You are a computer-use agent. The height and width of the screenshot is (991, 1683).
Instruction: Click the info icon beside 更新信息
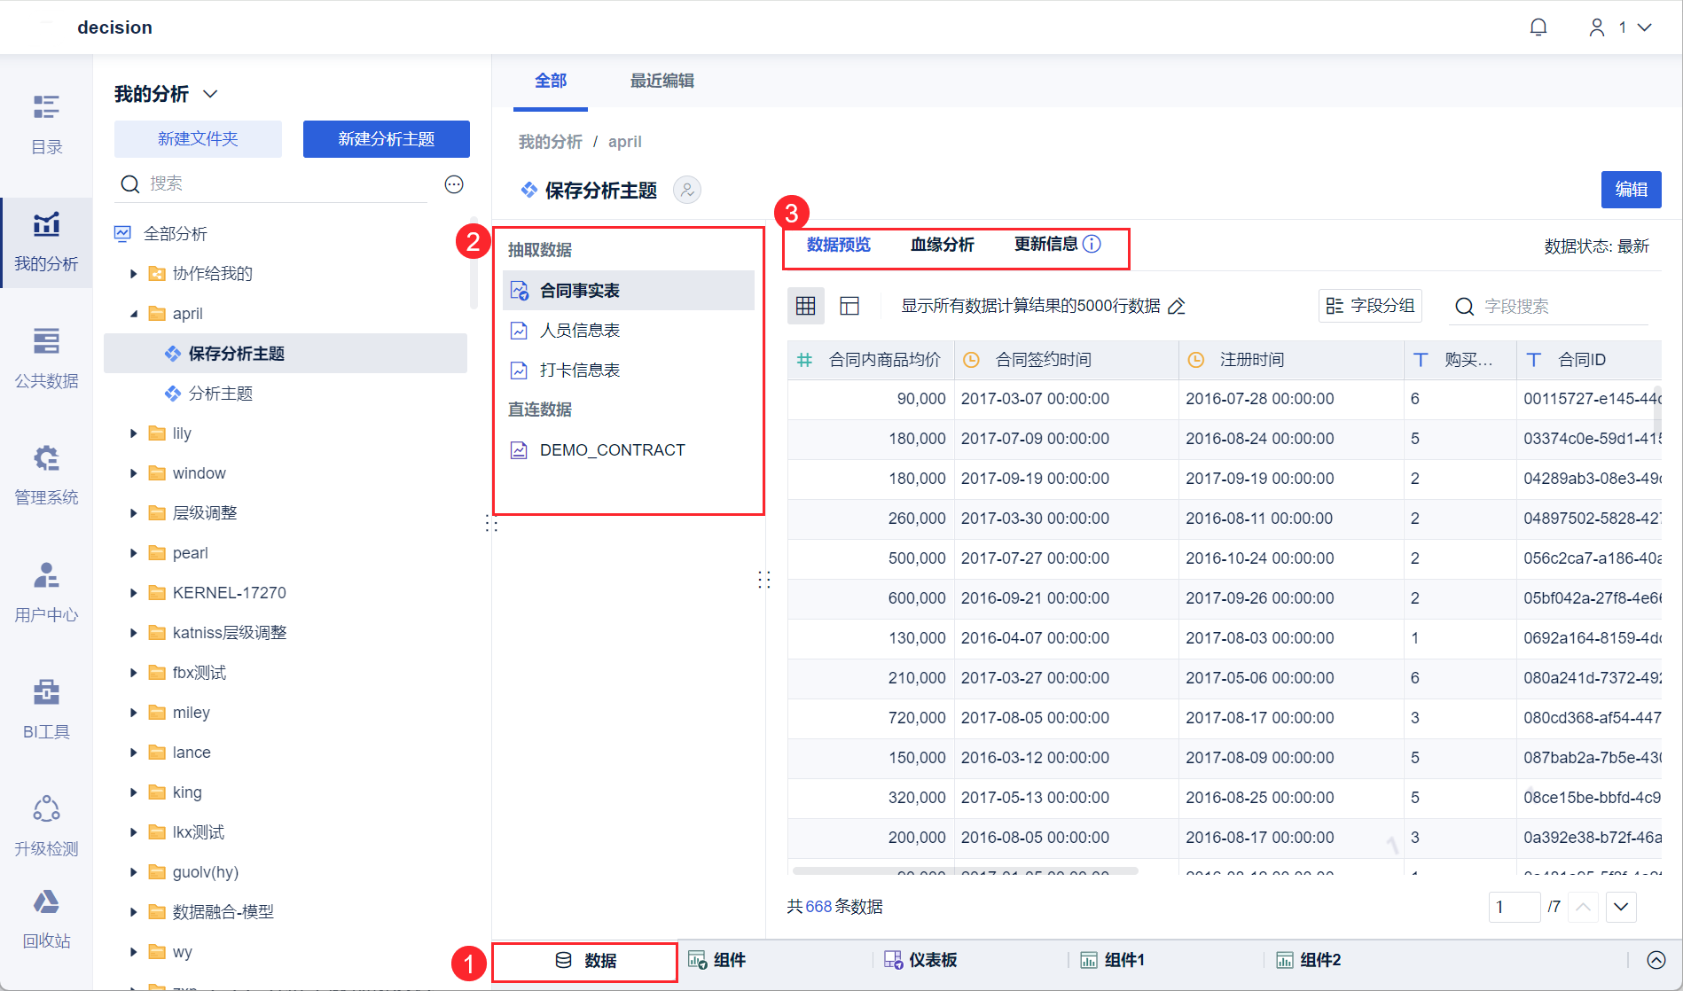click(x=1092, y=244)
